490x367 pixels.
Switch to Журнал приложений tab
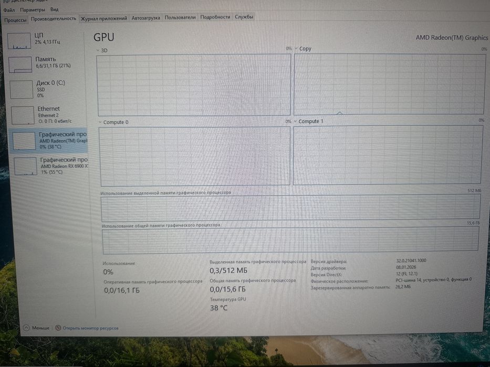pyautogui.click(x=104, y=18)
